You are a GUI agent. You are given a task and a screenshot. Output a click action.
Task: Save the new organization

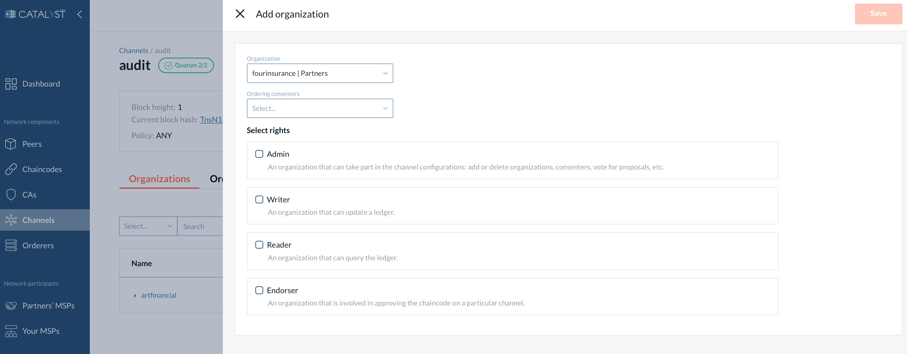coord(878,14)
